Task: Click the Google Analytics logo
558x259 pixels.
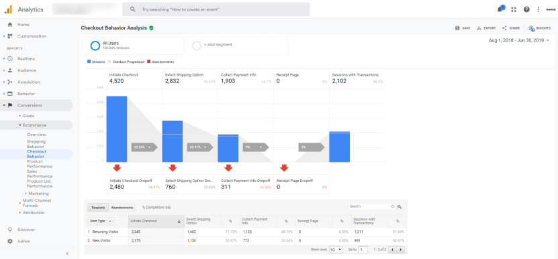Action: pos(8,9)
